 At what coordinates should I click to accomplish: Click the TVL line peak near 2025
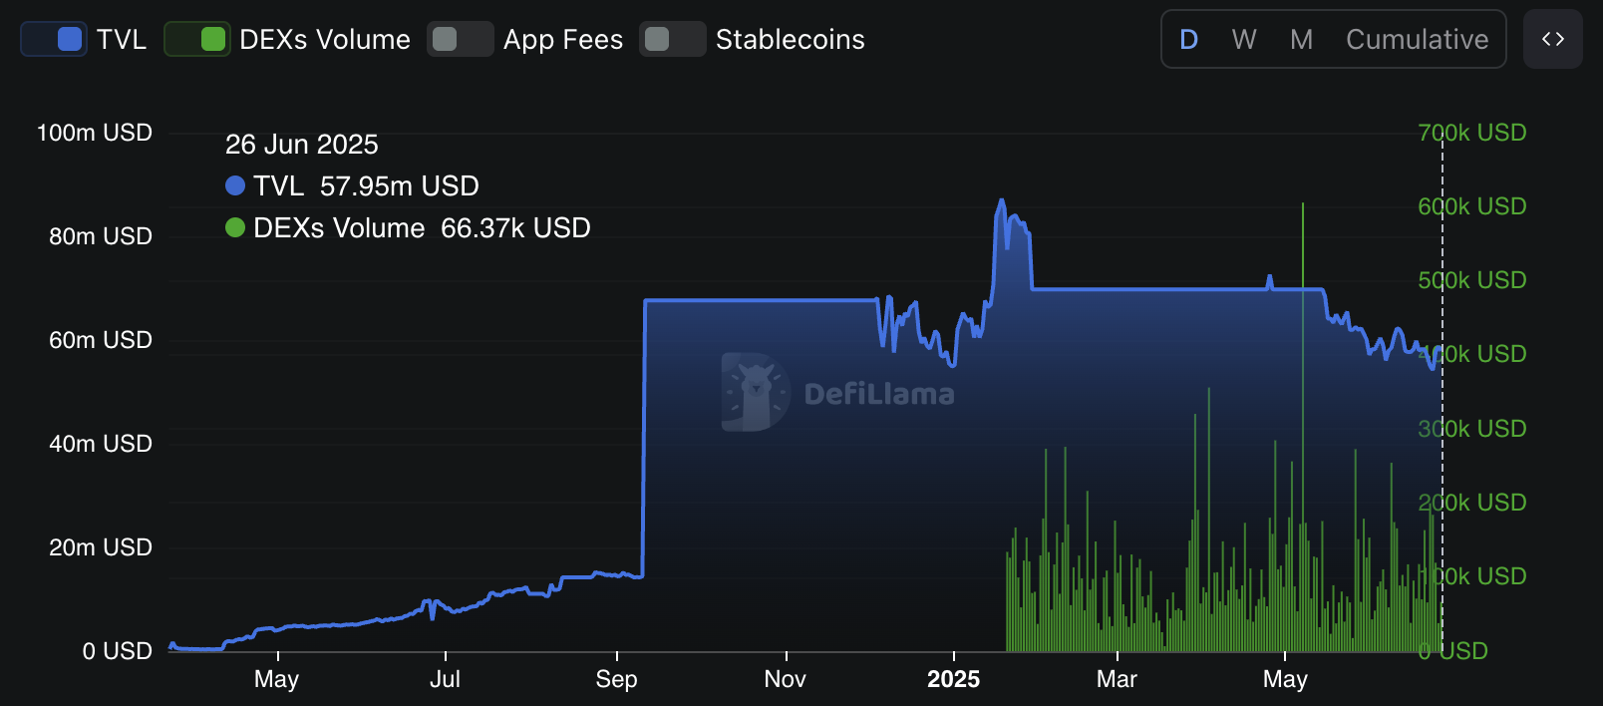(1002, 200)
